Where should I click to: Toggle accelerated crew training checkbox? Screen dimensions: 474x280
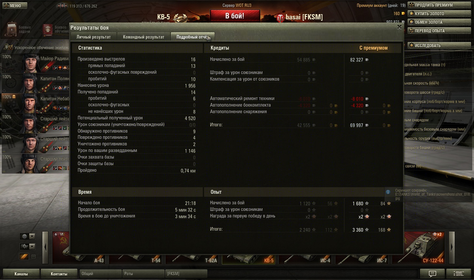[x=11, y=47]
